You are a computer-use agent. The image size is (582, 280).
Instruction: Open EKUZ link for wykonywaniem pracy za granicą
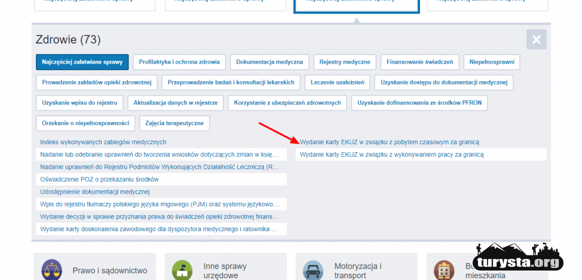tap(391, 154)
